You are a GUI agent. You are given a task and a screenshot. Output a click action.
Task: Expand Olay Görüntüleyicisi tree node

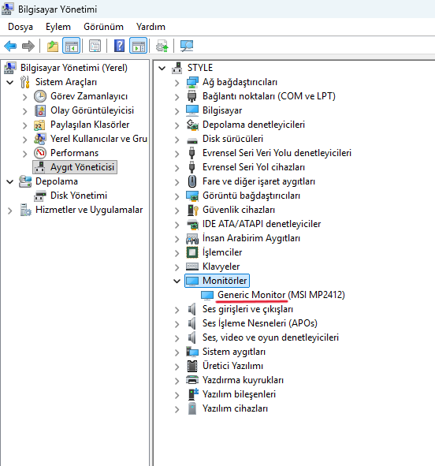pos(25,111)
